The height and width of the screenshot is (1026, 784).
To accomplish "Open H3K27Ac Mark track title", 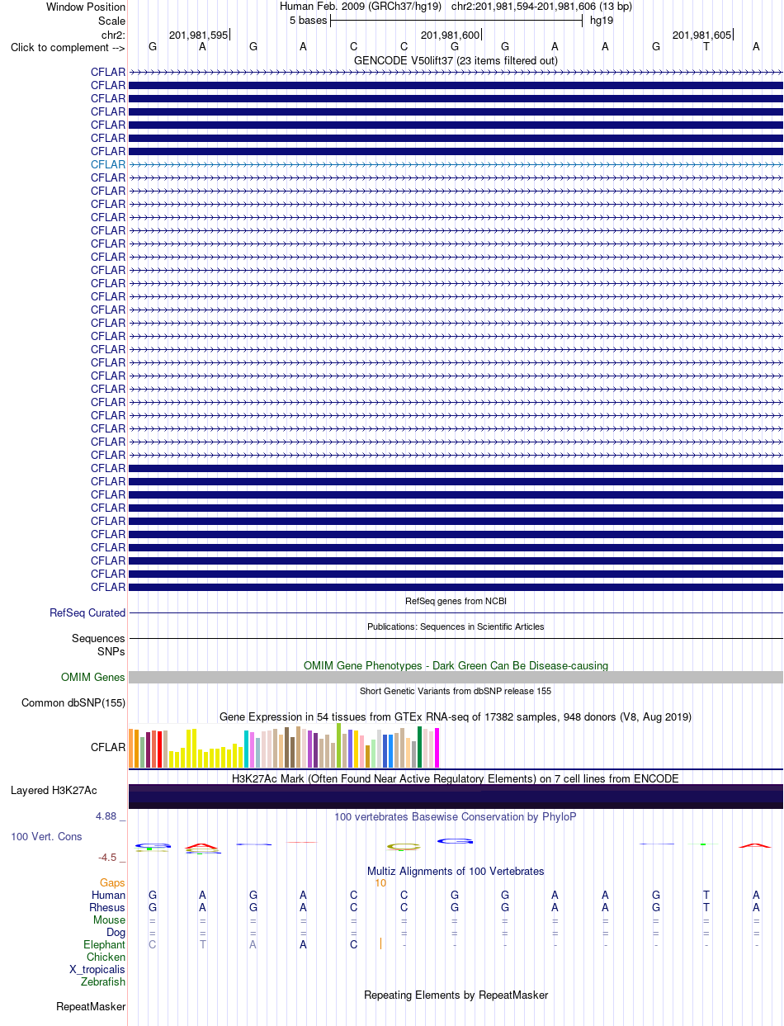I will point(456,778).
